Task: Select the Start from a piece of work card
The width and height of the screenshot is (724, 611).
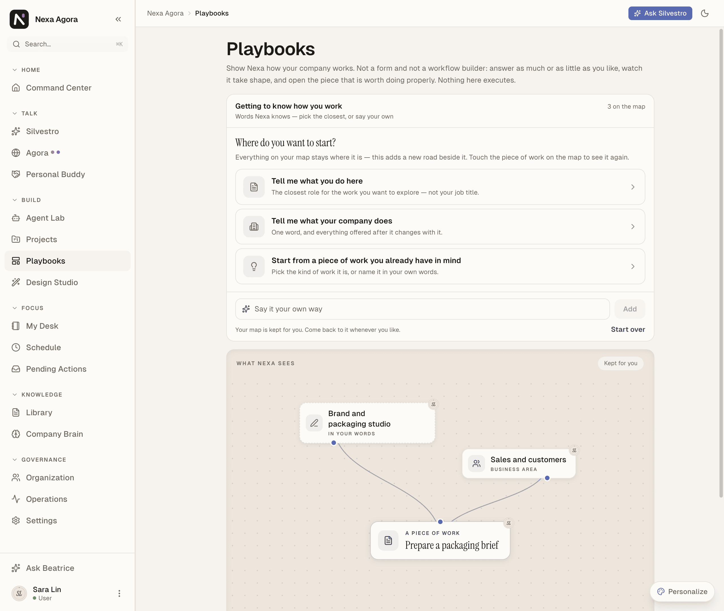Action: pyautogui.click(x=440, y=266)
